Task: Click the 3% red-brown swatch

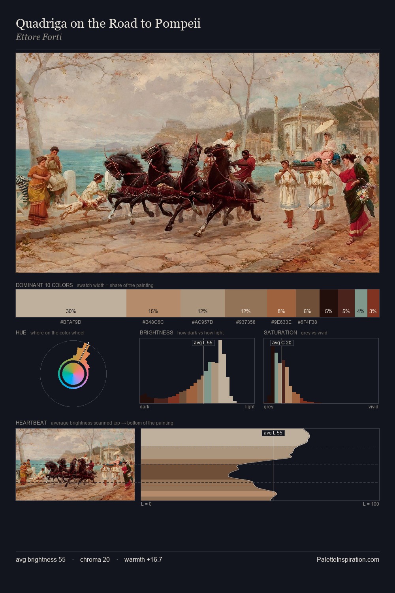Action: [373, 303]
